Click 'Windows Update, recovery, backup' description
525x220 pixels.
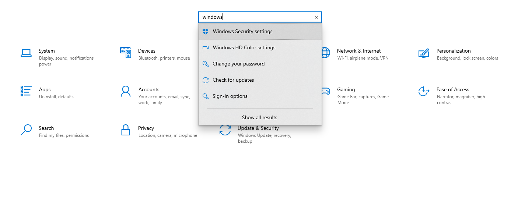point(265,139)
